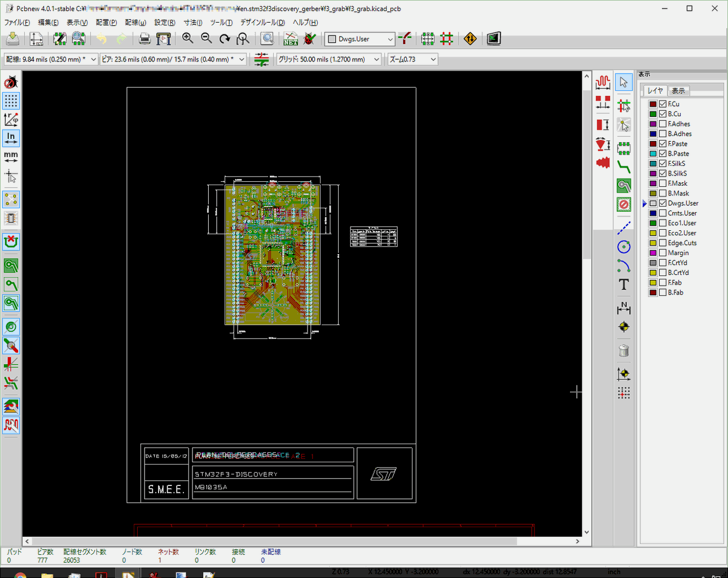
Task: Toggle the grid display icon
Action: tap(11, 101)
